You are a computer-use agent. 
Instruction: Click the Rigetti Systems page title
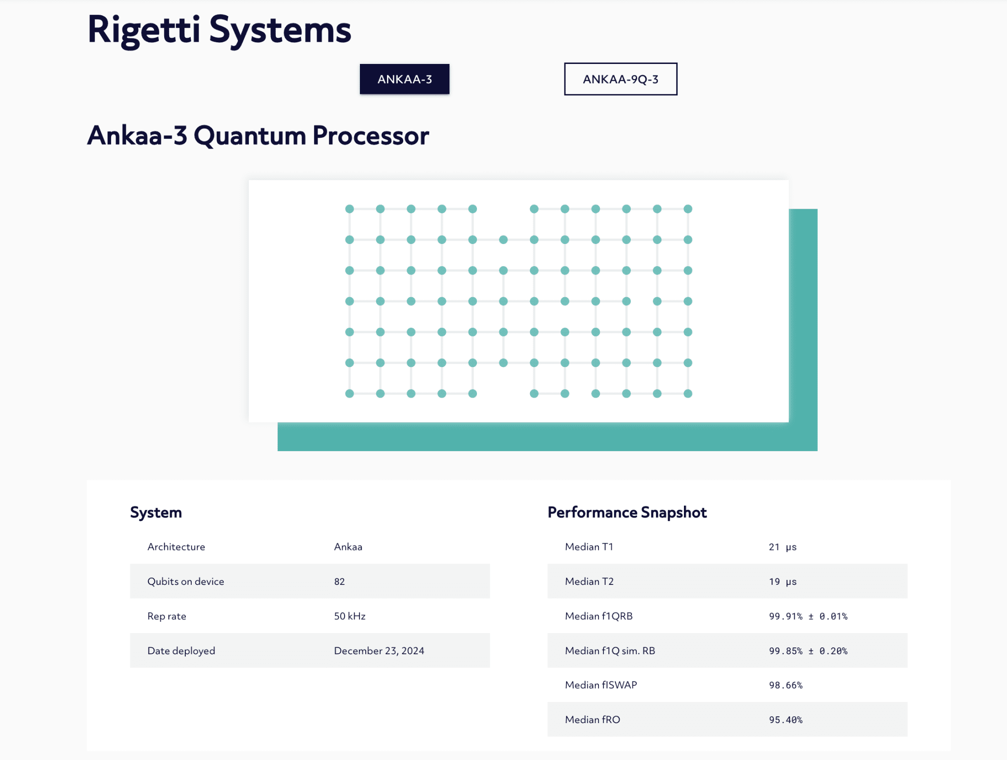pyautogui.click(x=219, y=30)
